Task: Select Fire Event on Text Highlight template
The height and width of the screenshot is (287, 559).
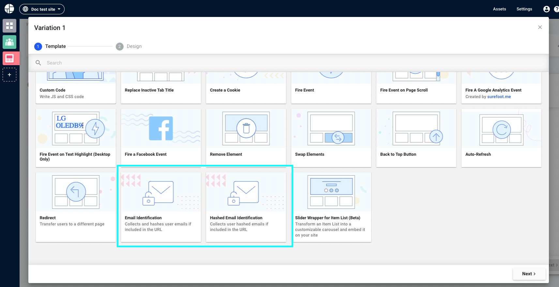Action: (x=76, y=138)
